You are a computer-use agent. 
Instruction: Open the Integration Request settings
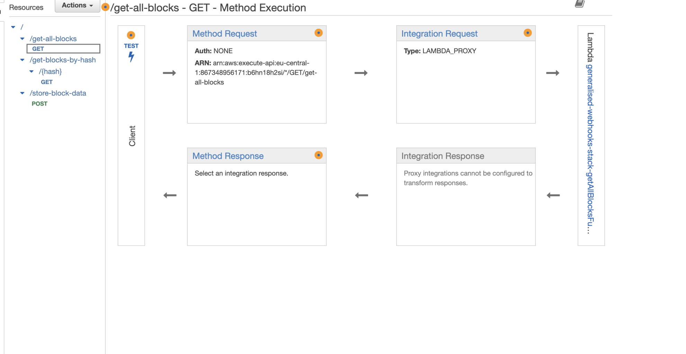click(439, 34)
